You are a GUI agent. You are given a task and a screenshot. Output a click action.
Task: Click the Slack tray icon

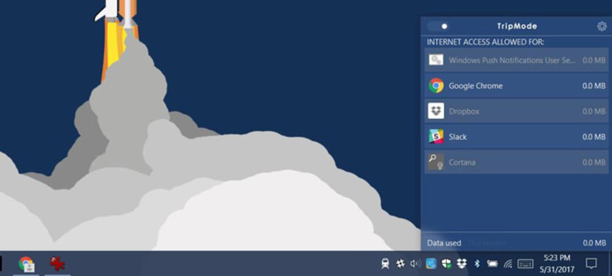coord(400,264)
